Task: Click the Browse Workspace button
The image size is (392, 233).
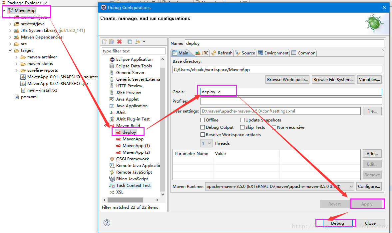Action: coord(287,80)
